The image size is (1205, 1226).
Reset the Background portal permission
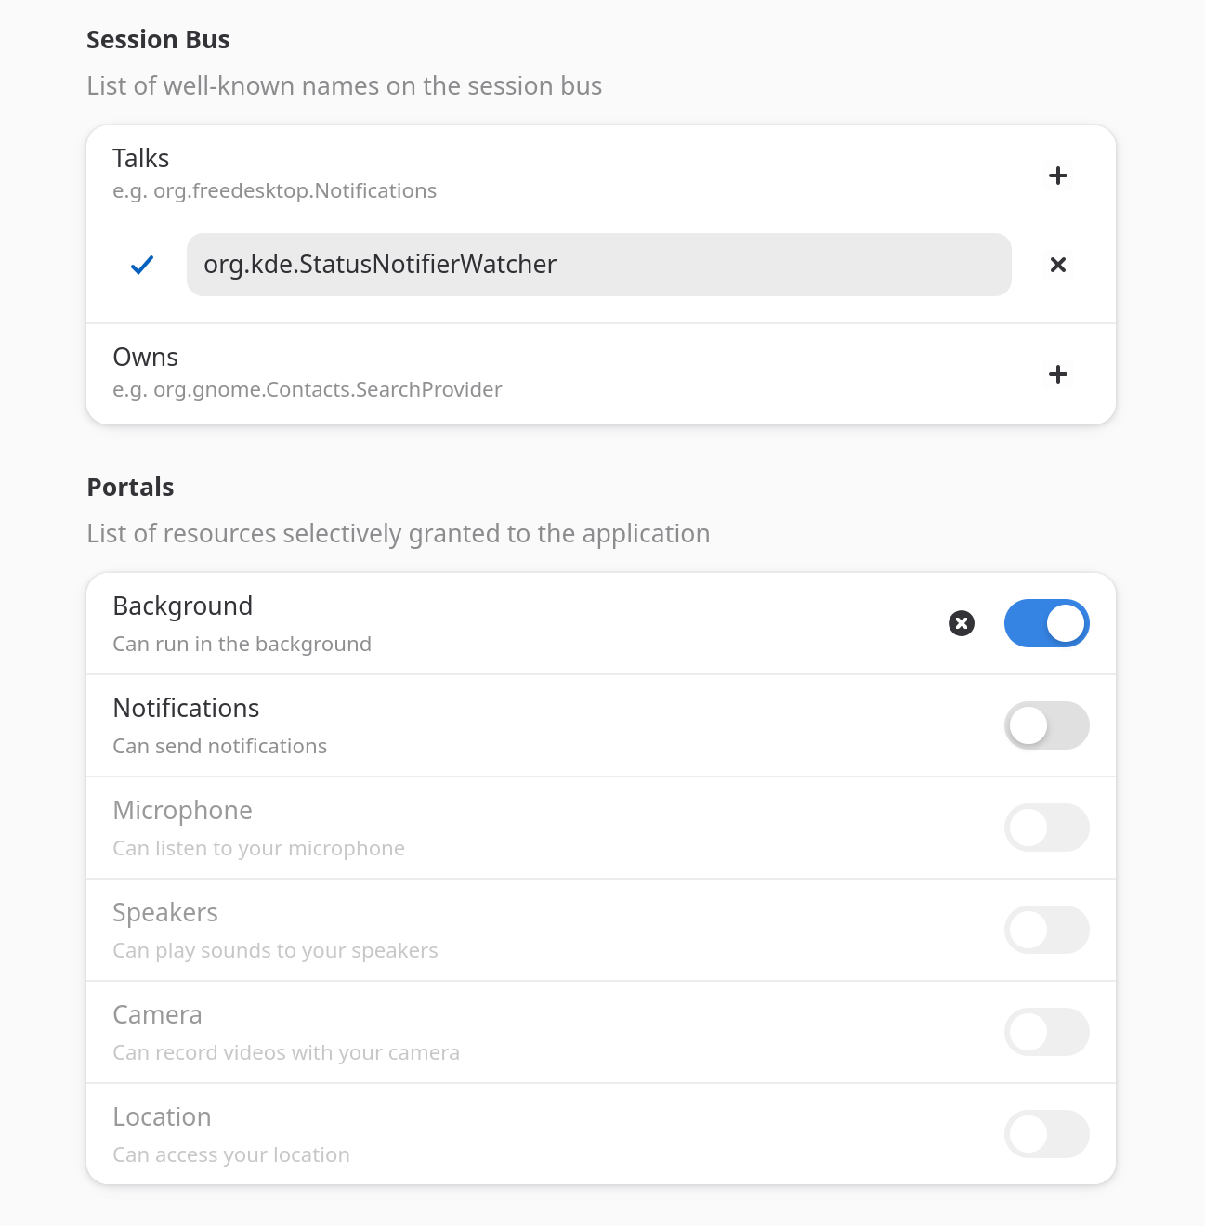pos(962,623)
